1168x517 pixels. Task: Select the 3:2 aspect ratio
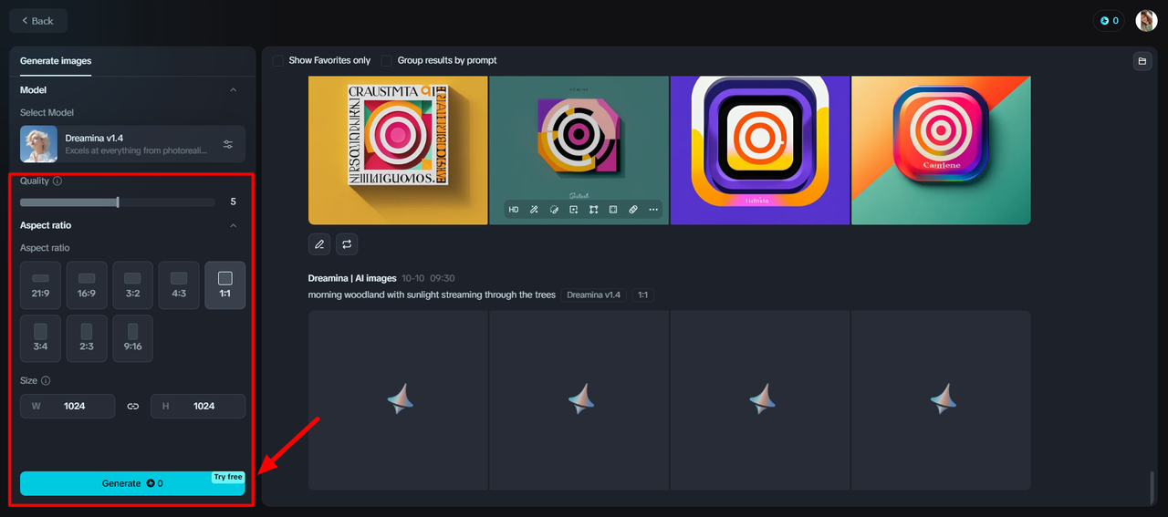(x=133, y=285)
